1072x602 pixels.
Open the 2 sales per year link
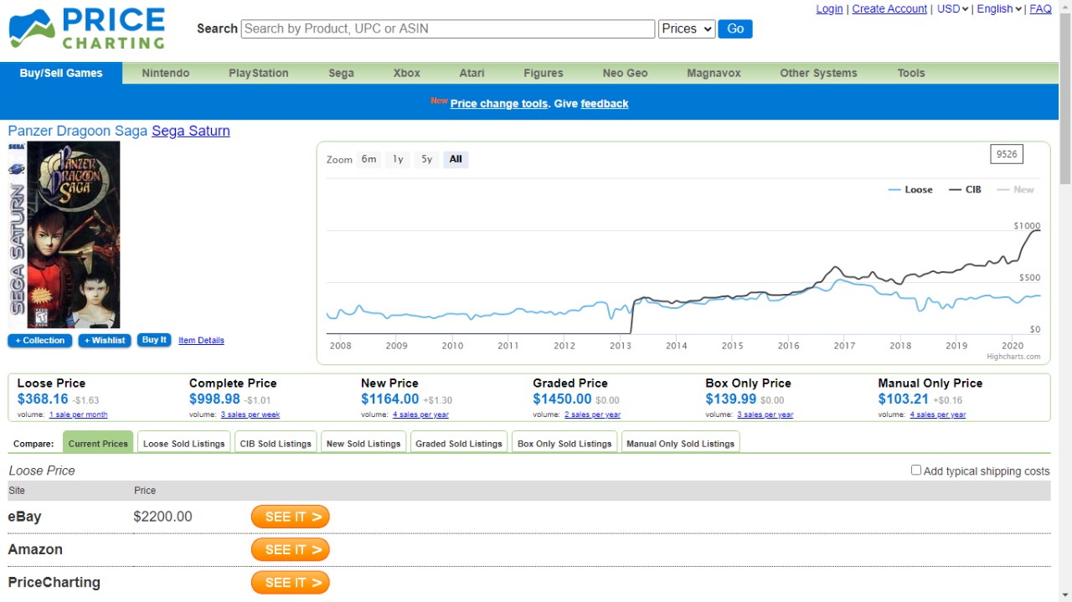(x=592, y=414)
